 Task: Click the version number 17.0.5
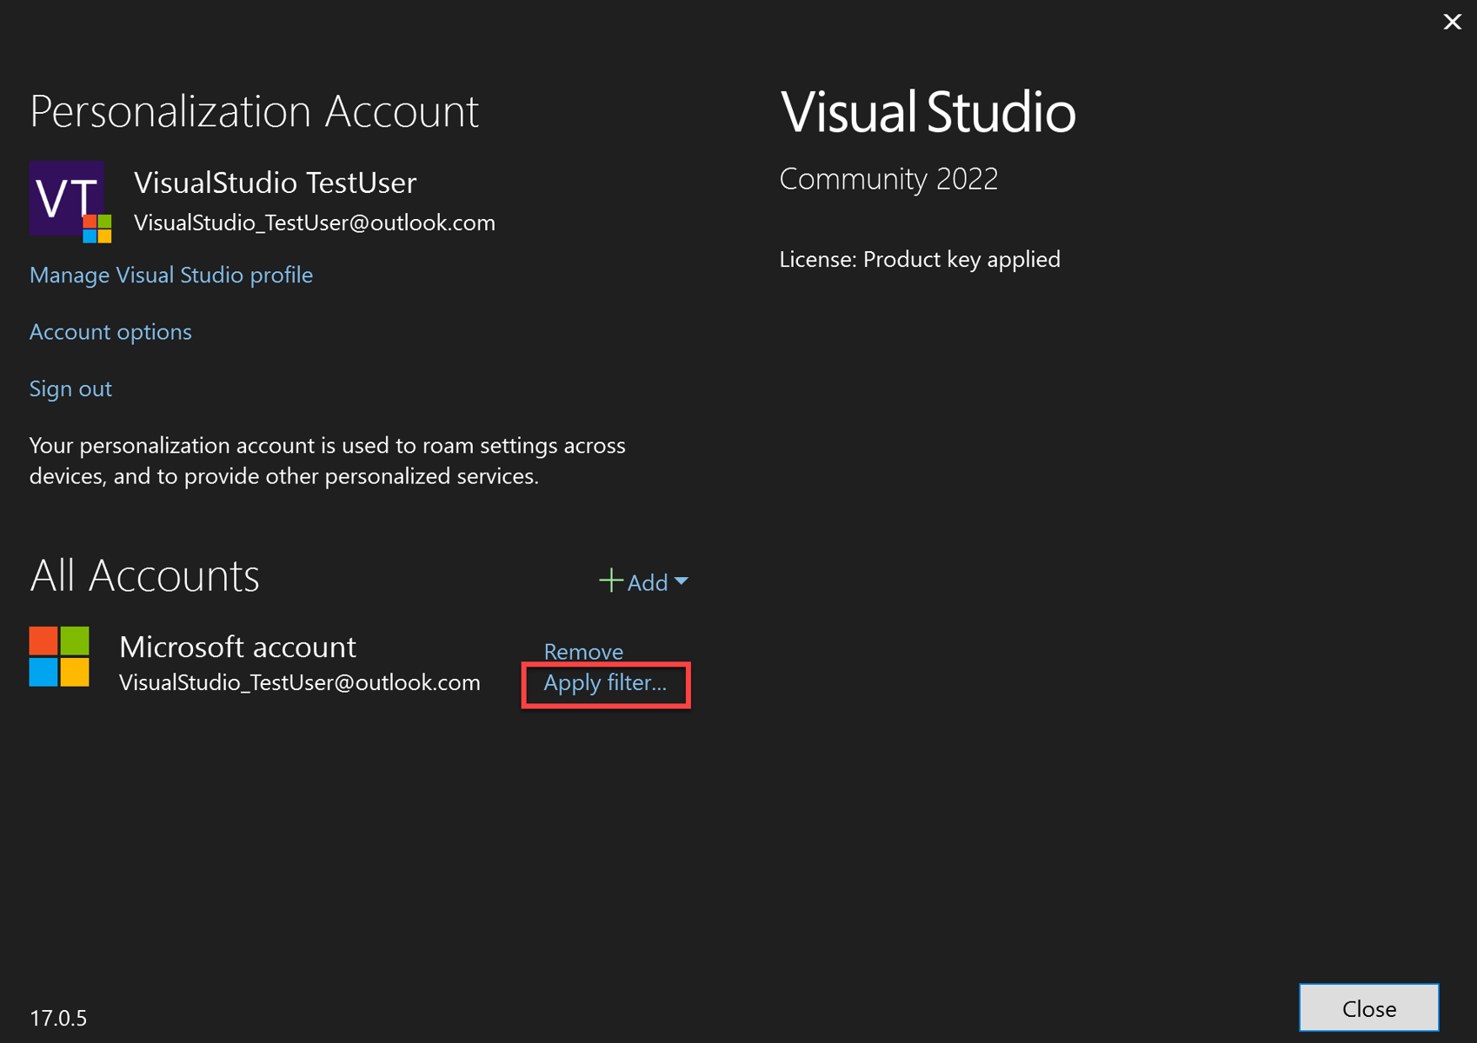pyautogui.click(x=58, y=1018)
